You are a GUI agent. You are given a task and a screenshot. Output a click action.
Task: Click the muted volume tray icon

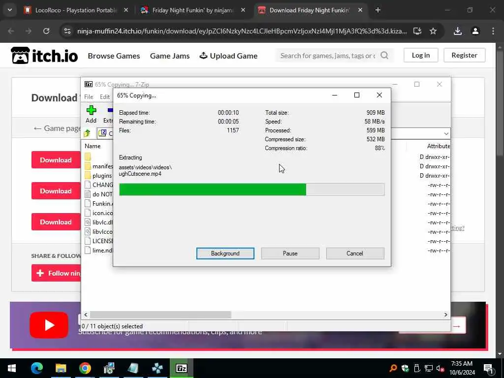point(440,368)
